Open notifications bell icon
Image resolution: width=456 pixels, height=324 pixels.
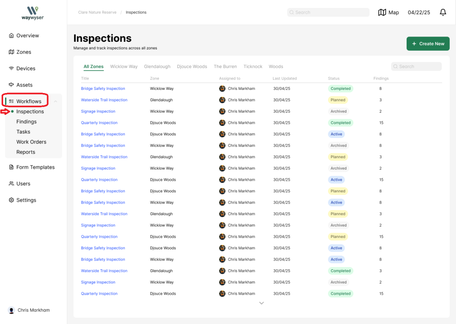(x=443, y=12)
